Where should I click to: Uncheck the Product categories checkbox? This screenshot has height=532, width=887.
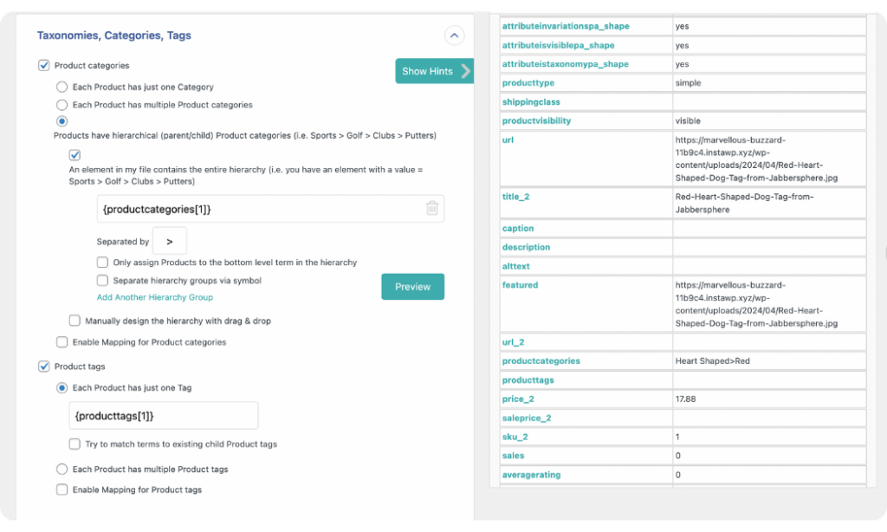(44, 65)
